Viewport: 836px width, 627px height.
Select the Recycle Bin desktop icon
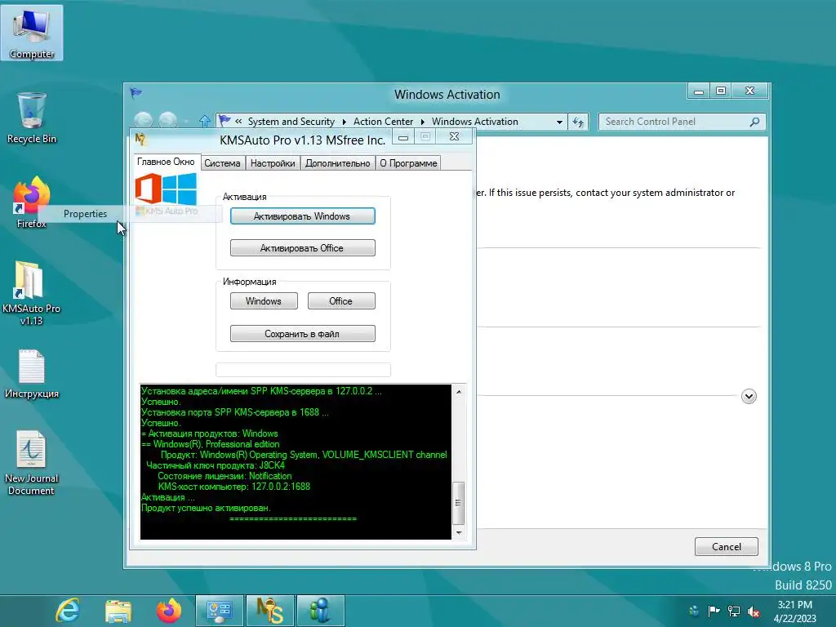32,118
